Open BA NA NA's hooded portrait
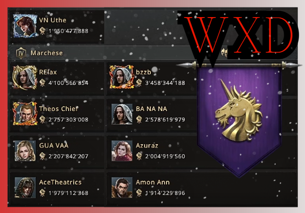The image size is (305, 213). tap(122, 114)
